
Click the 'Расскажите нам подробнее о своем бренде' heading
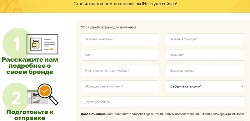coord(30,66)
